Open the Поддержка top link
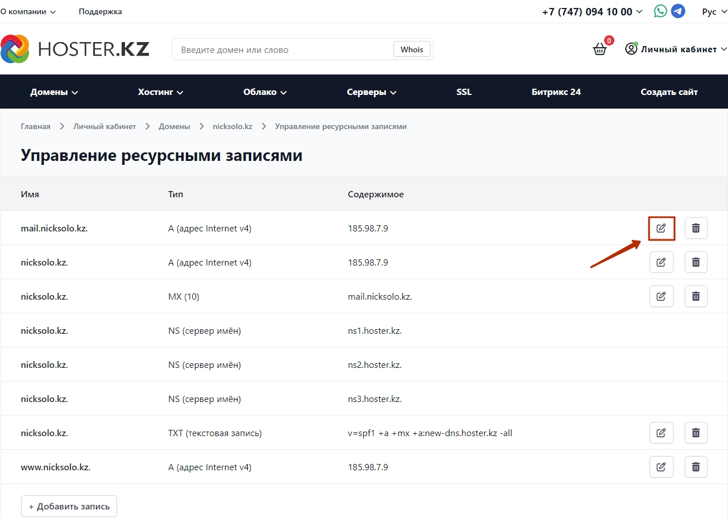The image size is (728, 518). [100, 11]
